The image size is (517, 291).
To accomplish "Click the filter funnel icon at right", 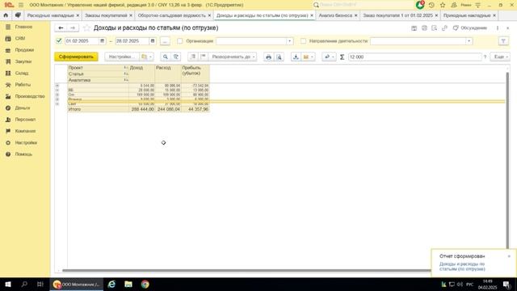I will [503, 41].
